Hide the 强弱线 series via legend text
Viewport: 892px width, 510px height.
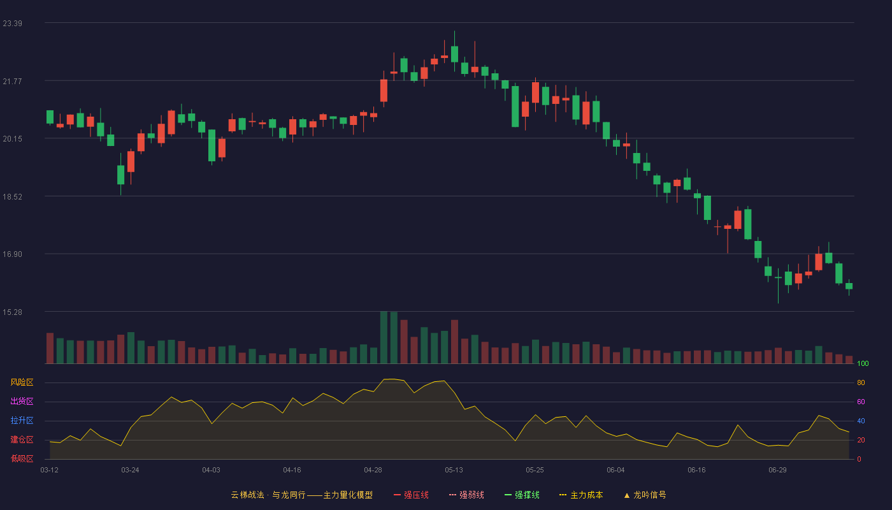point(471,495)
